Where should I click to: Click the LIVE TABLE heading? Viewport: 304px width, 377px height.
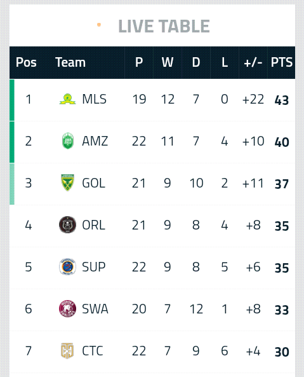164,26
